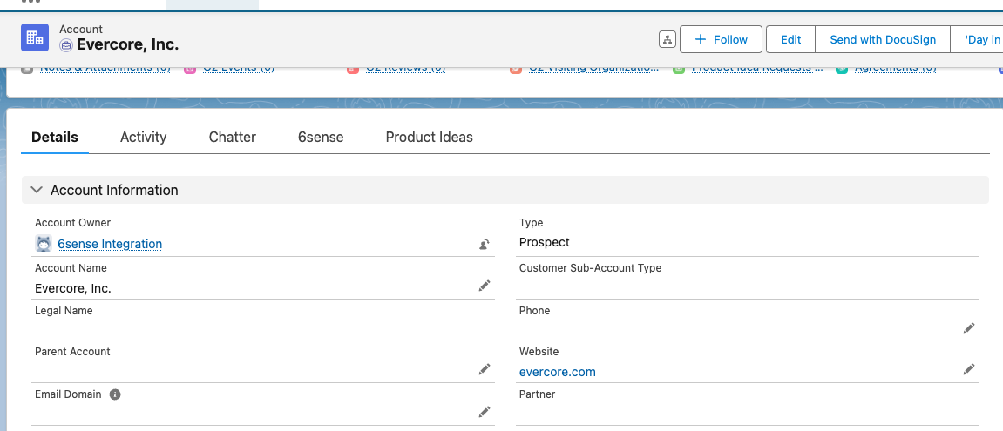Collapse the Account Information section
Image resolution: width=1003 pixels, height=431 pixels.
(37, 190)
